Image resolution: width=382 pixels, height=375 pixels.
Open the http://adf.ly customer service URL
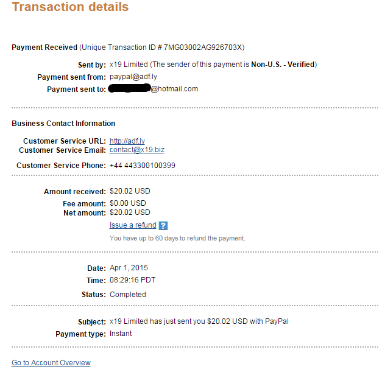tap(127, 141)
